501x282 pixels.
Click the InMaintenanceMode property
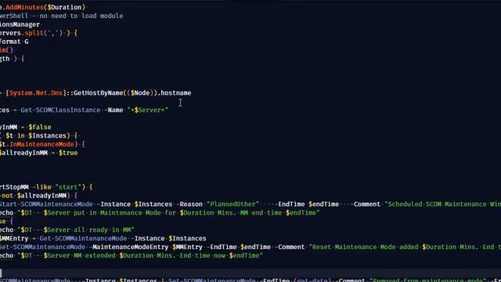coord(41,144)
